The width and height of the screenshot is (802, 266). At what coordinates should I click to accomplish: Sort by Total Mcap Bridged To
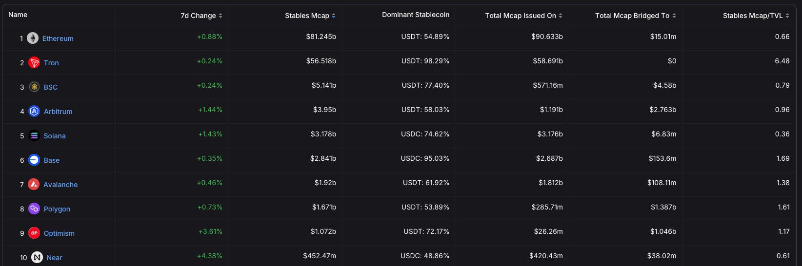[635, 16]
